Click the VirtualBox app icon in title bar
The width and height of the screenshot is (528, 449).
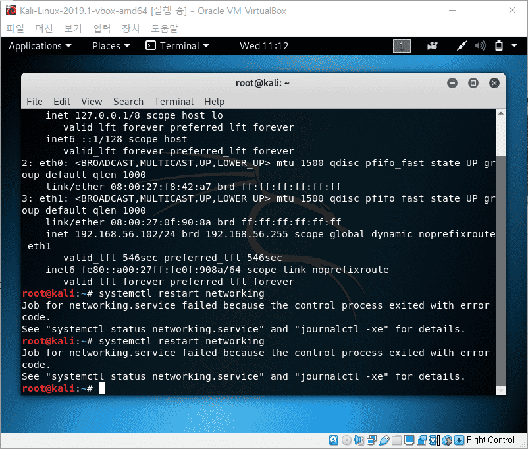tap(11, 11)
